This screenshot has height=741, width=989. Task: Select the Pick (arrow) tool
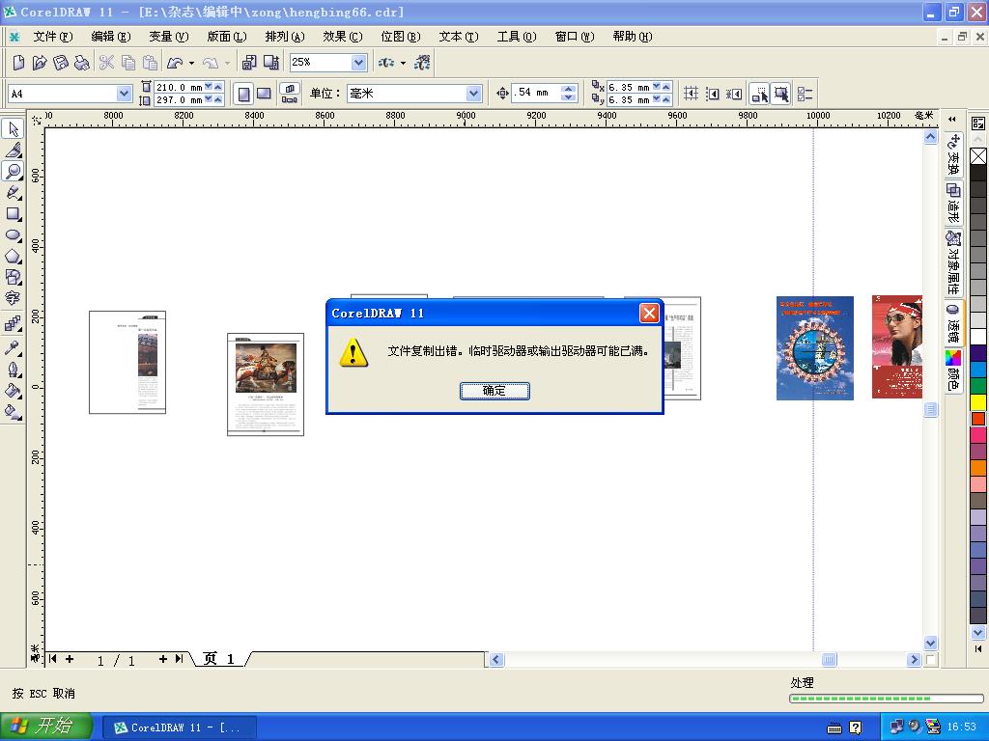13,128
